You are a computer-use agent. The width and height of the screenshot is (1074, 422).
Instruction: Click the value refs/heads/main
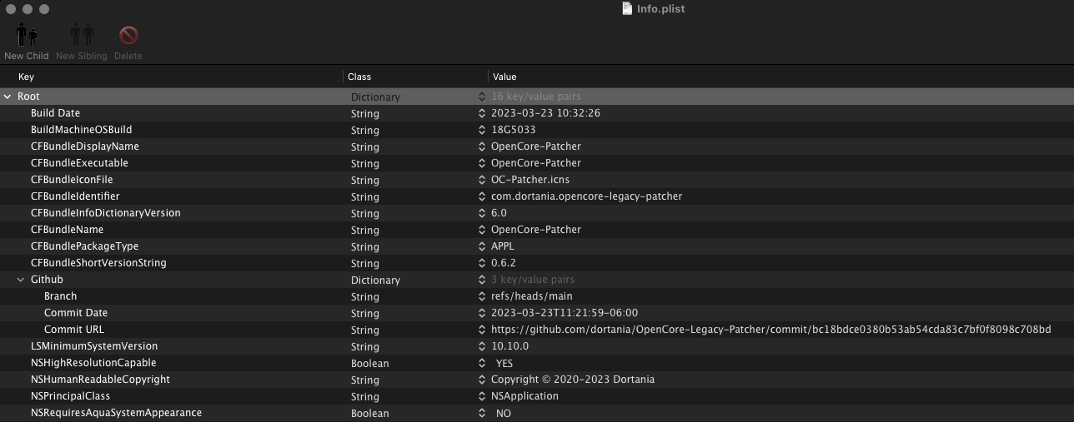[531, 296]
